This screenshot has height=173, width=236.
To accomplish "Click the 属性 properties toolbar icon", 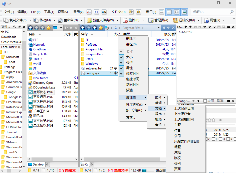I will [x=206, y=20].
